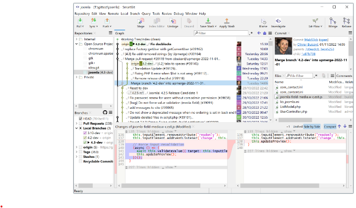Open the Commit panel hamburger menu
This screenshot has height=208, width=356.
(x=351, y=33)
